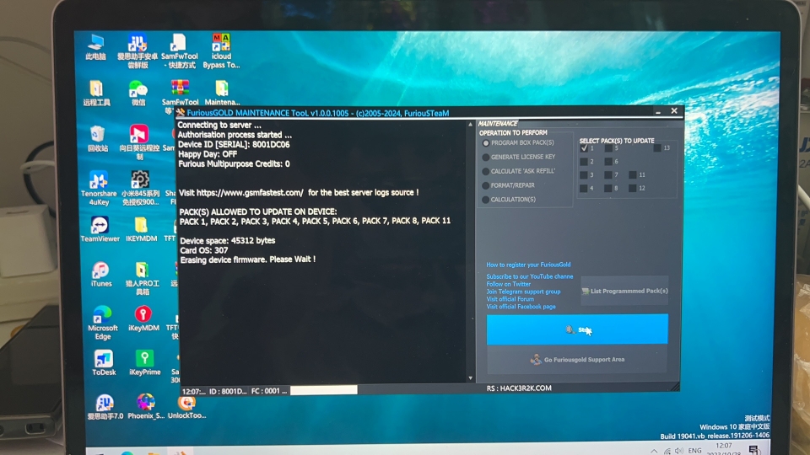Click Go Furiousgold Support Area button
Screen dimensions: 810x455
577,360
